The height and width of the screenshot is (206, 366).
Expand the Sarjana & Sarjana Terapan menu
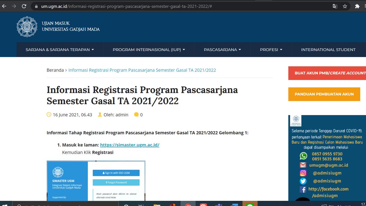coord(60,49)
